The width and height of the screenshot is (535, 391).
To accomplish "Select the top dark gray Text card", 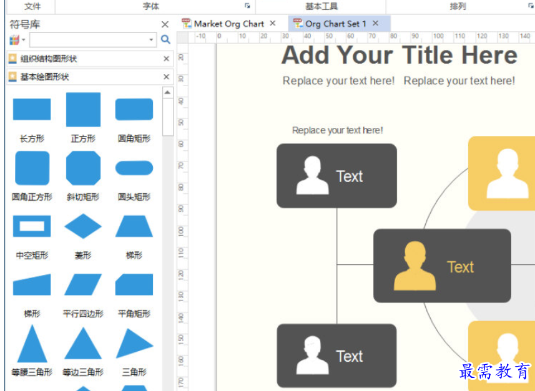I will 336,176.
